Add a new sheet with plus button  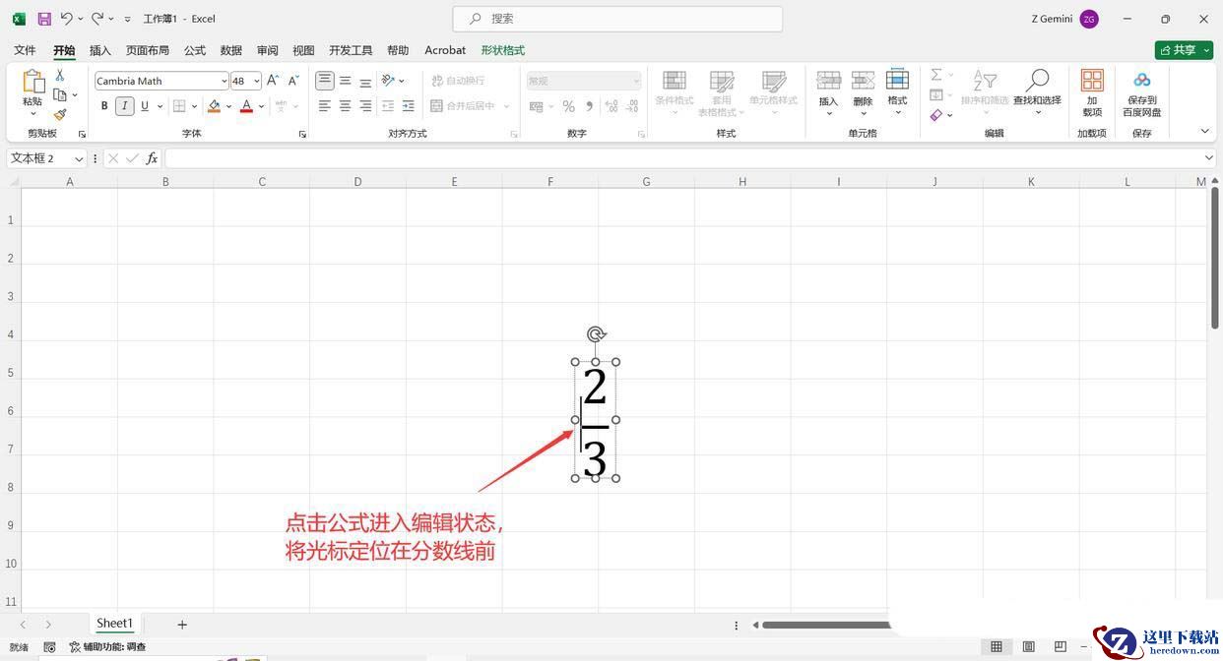tap(182, 625)
